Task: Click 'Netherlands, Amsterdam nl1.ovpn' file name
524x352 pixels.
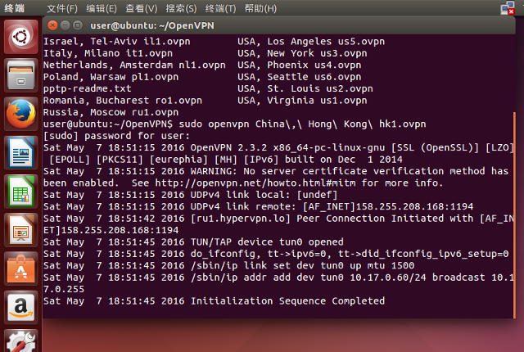Action: point(134,65)
